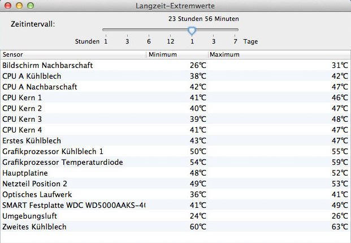Sort by the Minimum column header
Viewport: 351px width, 243px height.
click(x=177, y=54)
